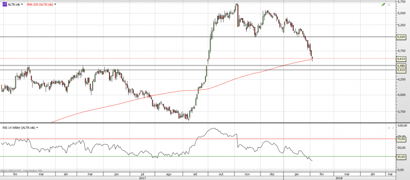This screenshot has width=410, height=180.
Task: Click the 3,750 value on the price axis
Action: pos(402,111)
